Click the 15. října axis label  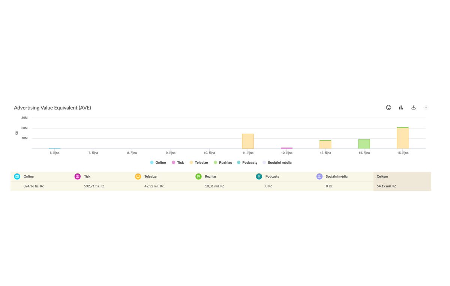[403, 153]
